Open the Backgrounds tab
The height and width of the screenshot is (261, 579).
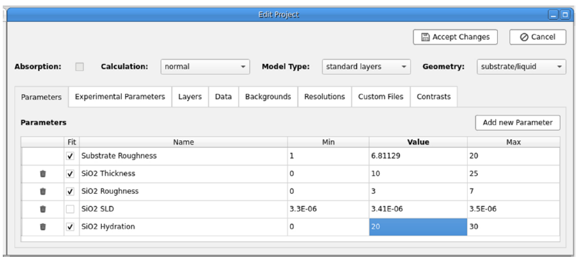pyautogui.click(x=268, y=97)
